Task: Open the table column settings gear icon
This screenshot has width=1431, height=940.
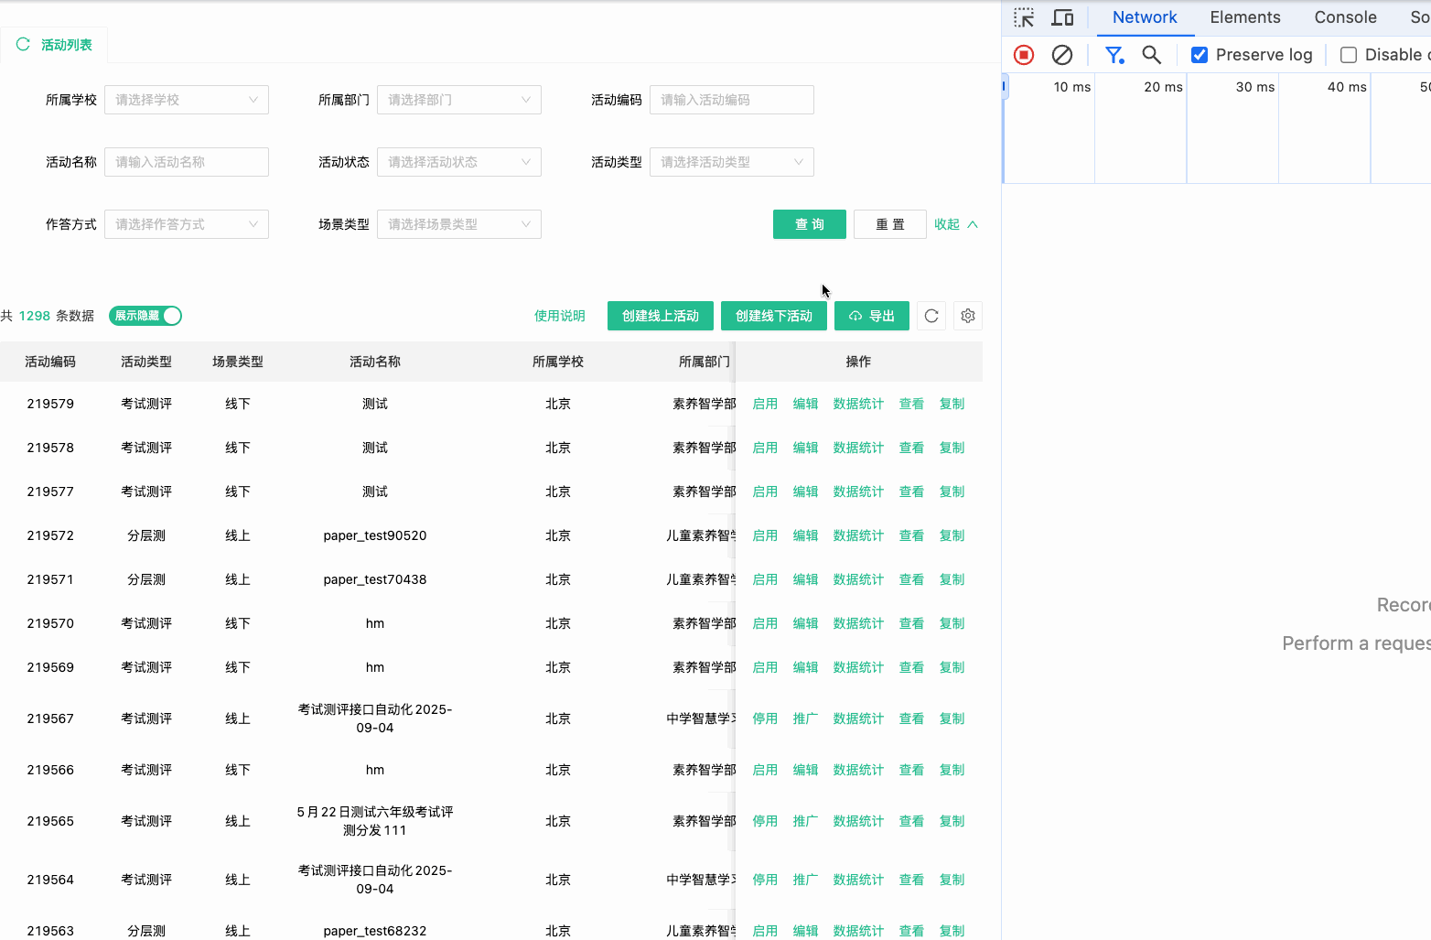Action: (x=967, y=316)
